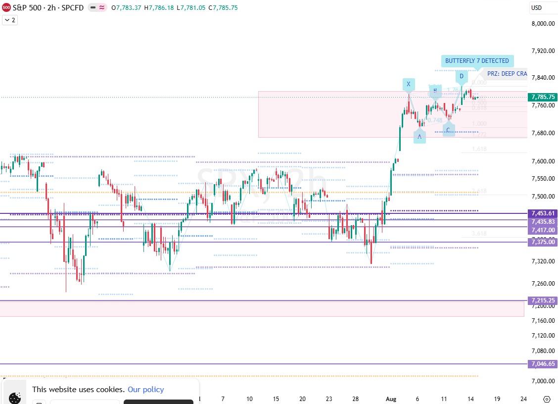
Task: Click the pink approximate-equal data icon
Action: (102, 7)
